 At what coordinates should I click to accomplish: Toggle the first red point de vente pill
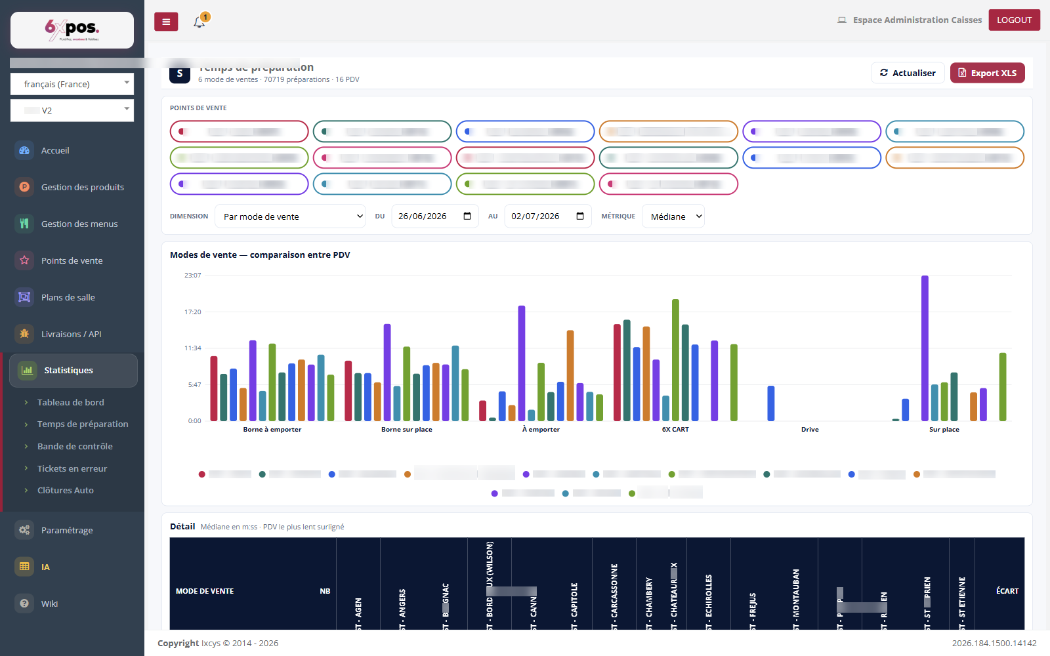[x=239, y=131]
